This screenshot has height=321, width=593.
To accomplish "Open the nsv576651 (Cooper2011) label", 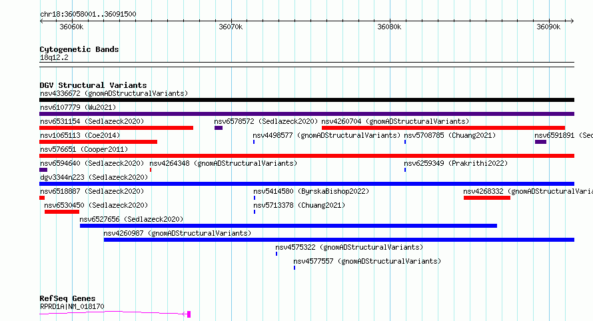I will pyautogui.click(x=84, y=149).
